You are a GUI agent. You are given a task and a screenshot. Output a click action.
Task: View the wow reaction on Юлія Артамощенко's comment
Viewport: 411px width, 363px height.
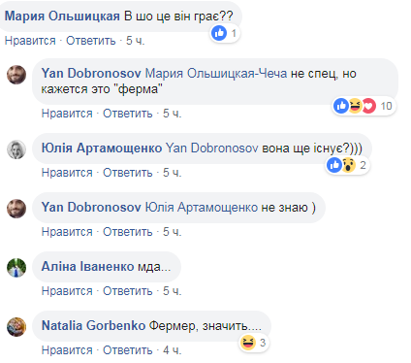tap(348, 165)
